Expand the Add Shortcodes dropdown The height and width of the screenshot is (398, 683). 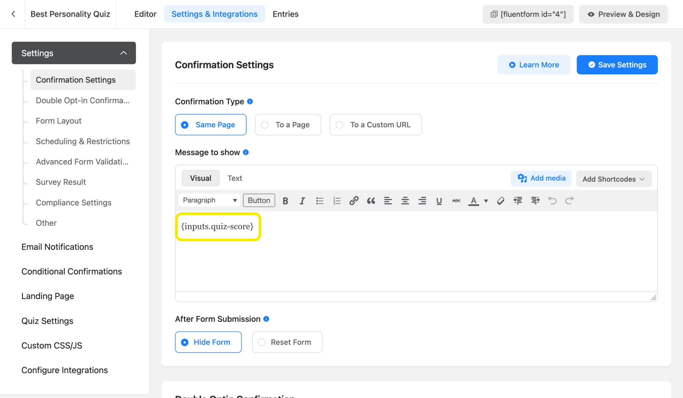pyautogui.click(x=613, y=179)
